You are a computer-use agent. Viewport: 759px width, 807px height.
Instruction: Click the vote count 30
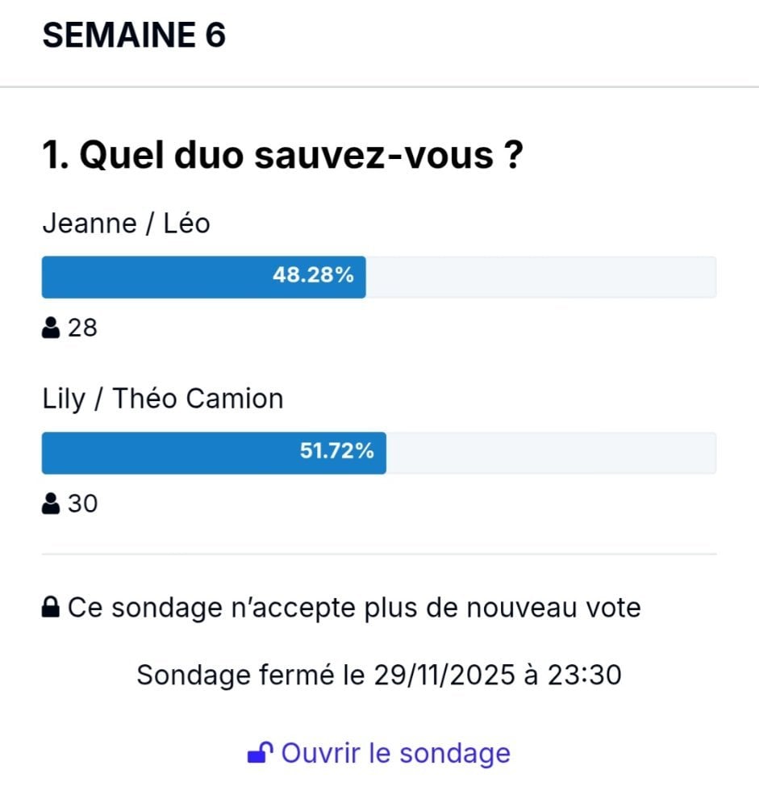[x=82, y=504]
